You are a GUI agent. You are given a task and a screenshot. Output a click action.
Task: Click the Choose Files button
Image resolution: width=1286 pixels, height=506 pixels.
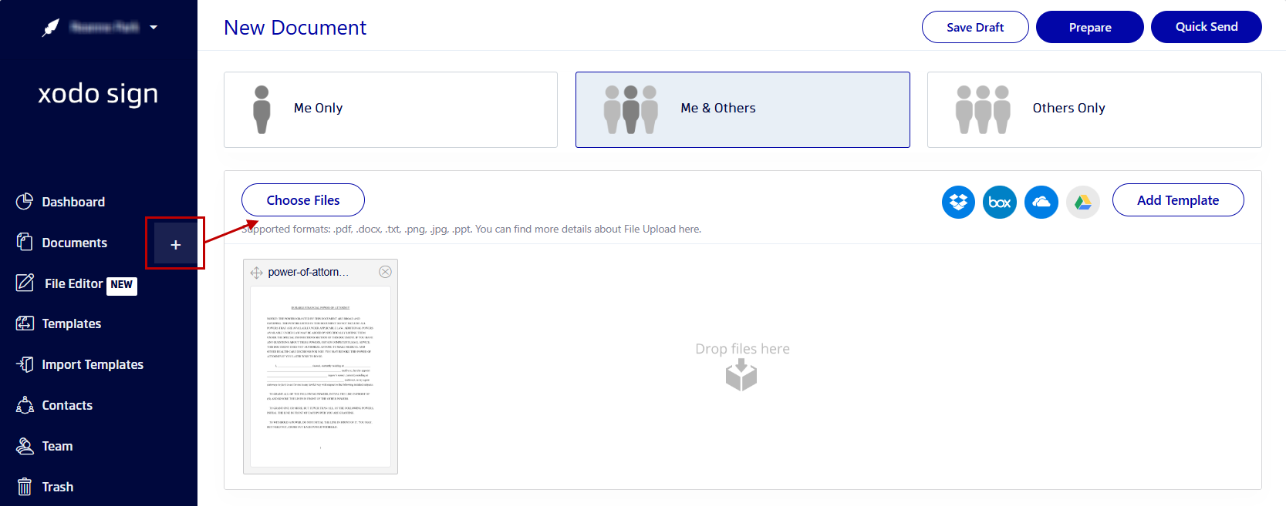click(303, 200)
